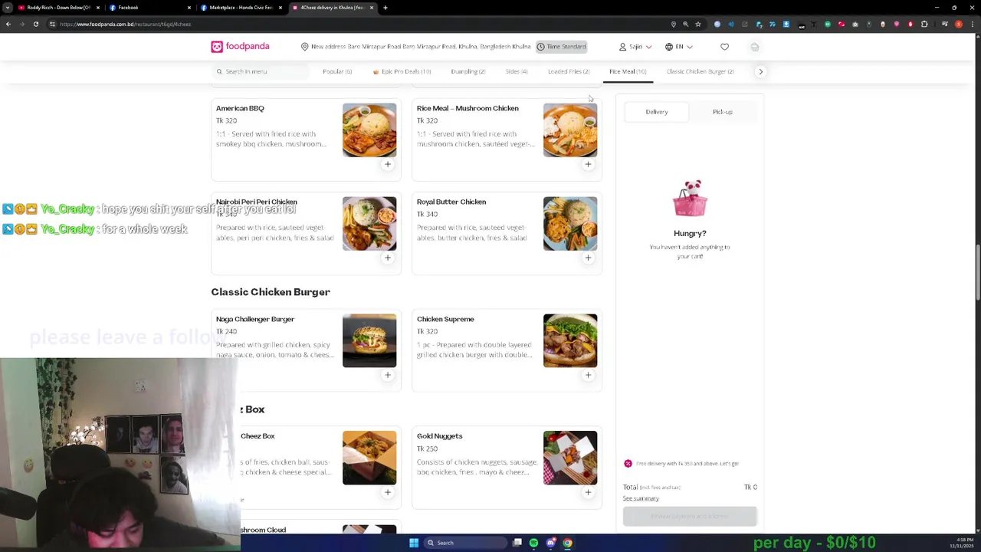Switch to Marketplace Honda Civic browser tab
The height and width of the screenshot is (552, 981).
[239, 8]
